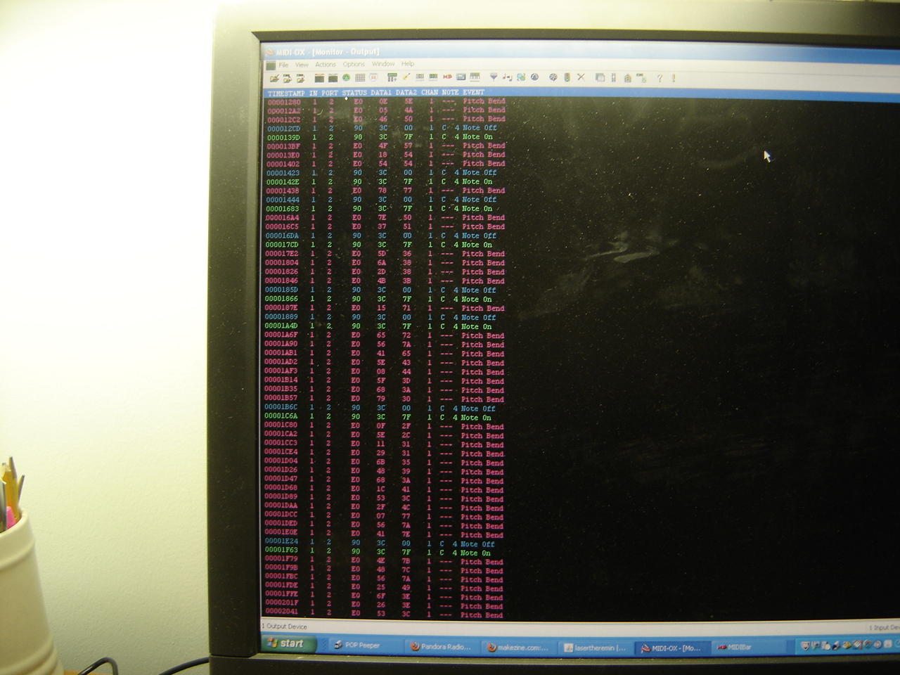Switch to the lasertheremin taskbar window
900x675 pixels.
594,648
